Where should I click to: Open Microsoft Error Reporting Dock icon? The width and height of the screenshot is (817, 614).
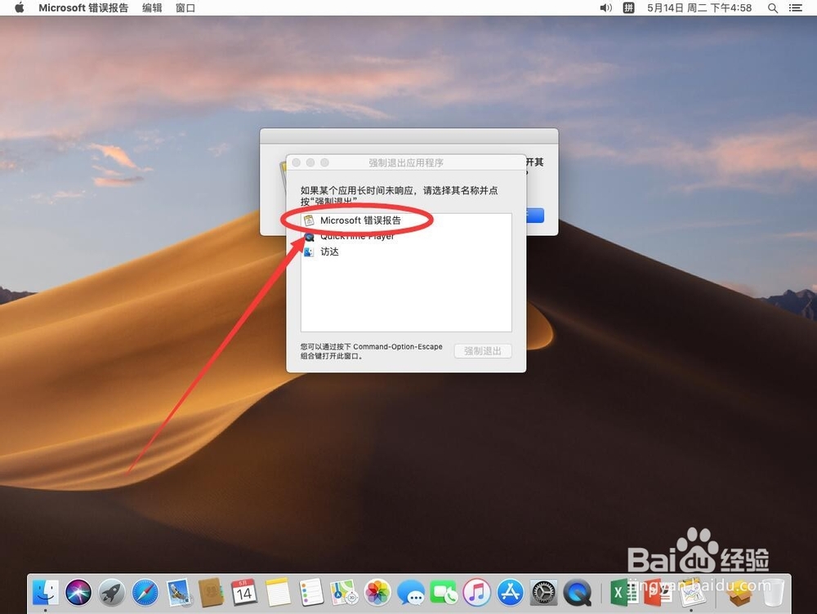coord(691,593)
